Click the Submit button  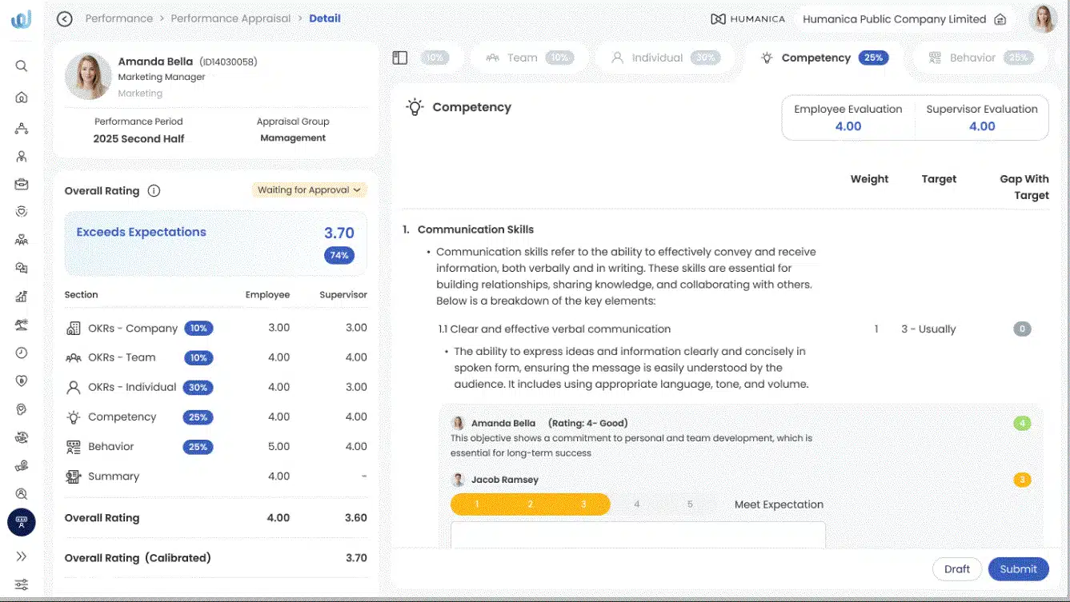[1018, 568]
